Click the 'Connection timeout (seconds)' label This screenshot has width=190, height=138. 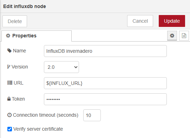[46, 115]
